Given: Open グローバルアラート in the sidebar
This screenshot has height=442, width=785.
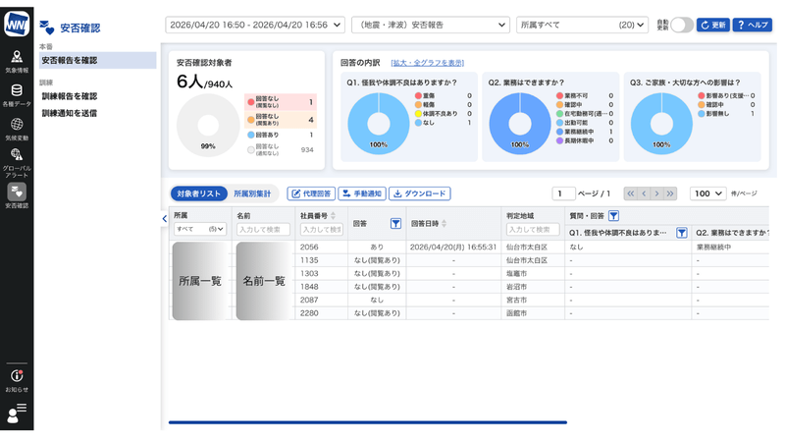Looking at the screenshot, I should (x=17, y=161).
